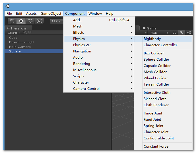Image resolution: width=196 pixels, height=153 pixels.
Task: Select the Scale tool
Action: [x=39, y=21]
